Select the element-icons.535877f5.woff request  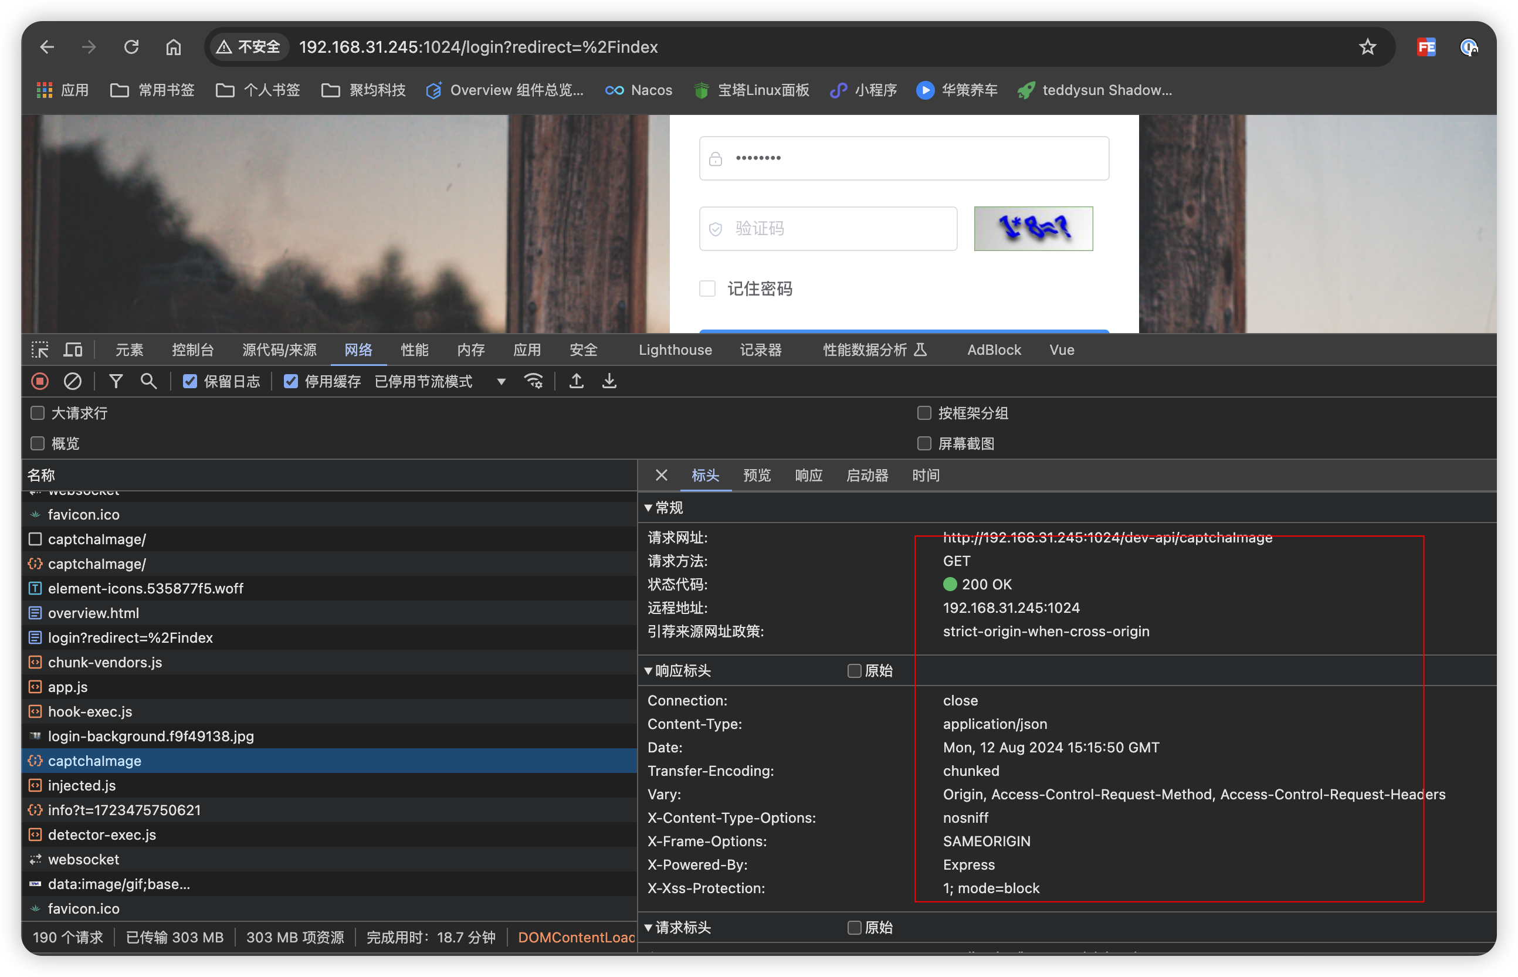(329, 588)
